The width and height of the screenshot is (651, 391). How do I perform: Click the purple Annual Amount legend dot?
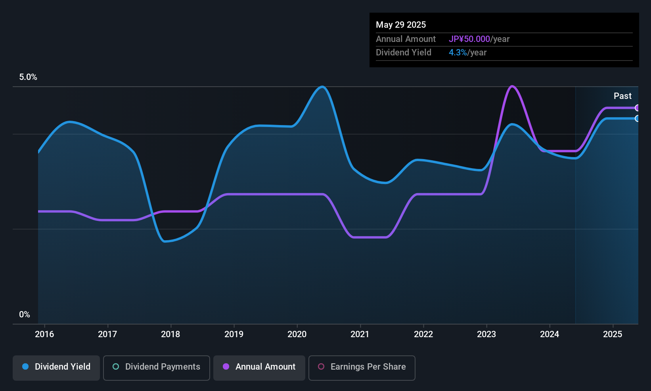pyautogui.click(x=226, y=367)
